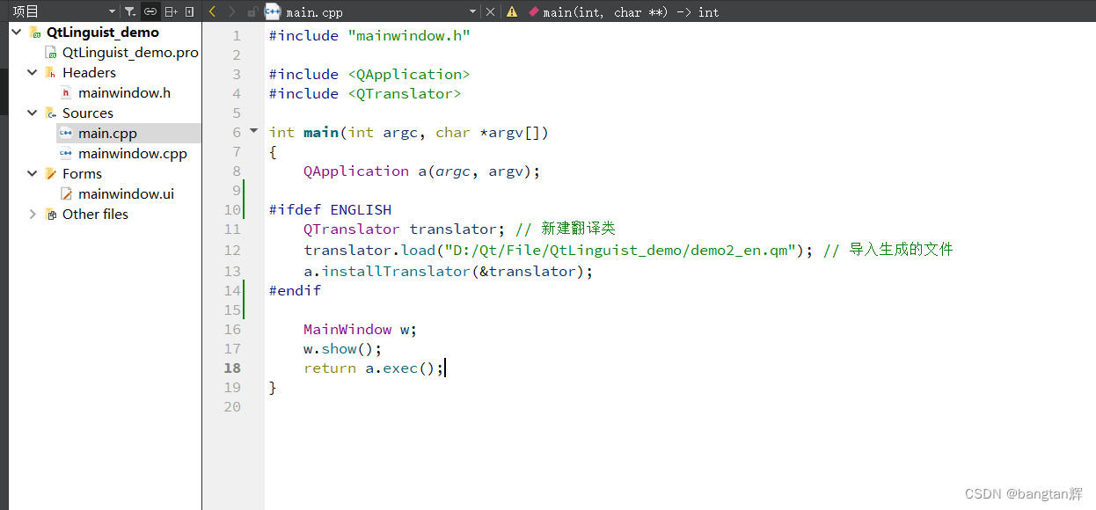Click the split project panel icon
Image resolution: width=1096 pixels, height=510 pixels.
pos(172,11)
